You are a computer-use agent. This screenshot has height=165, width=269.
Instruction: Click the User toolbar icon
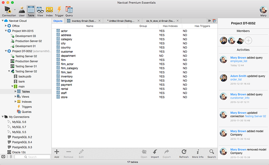click(22, 11)
